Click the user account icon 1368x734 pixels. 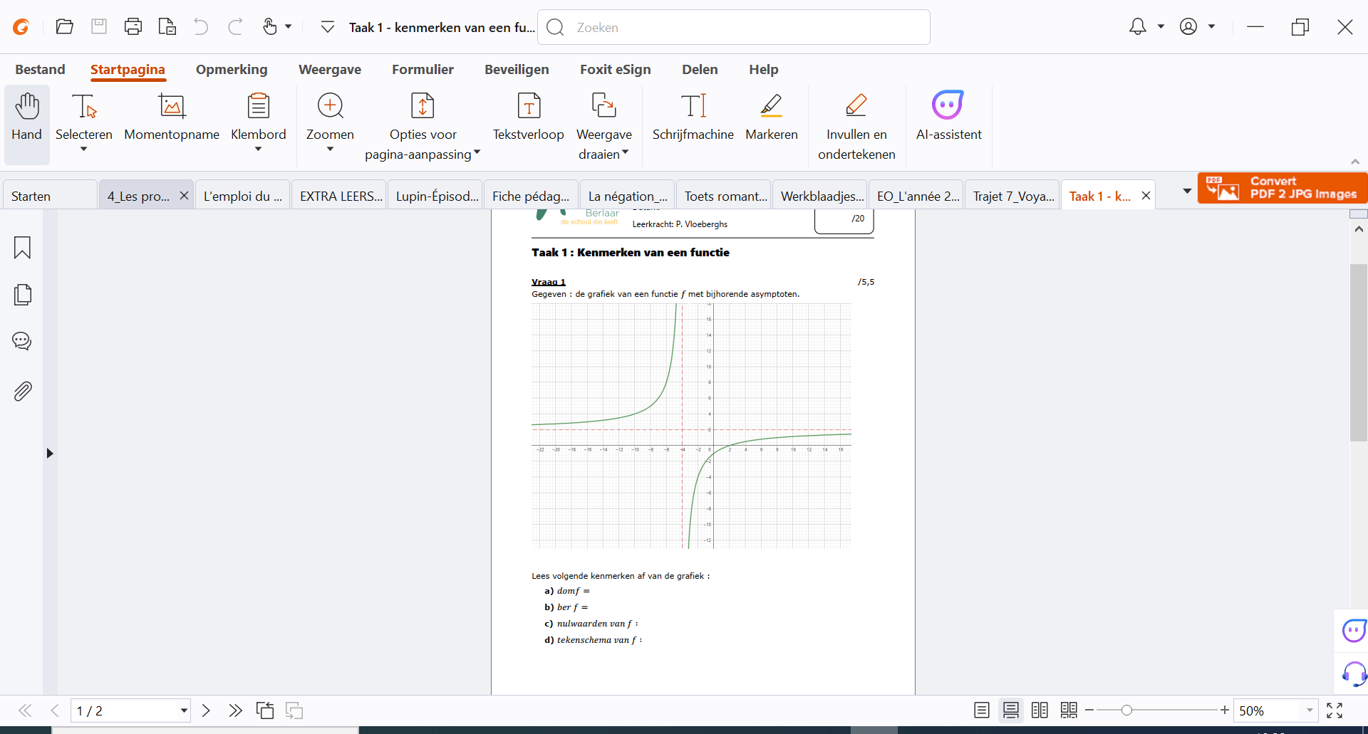pyautogui.click(x=1188, y=27)
